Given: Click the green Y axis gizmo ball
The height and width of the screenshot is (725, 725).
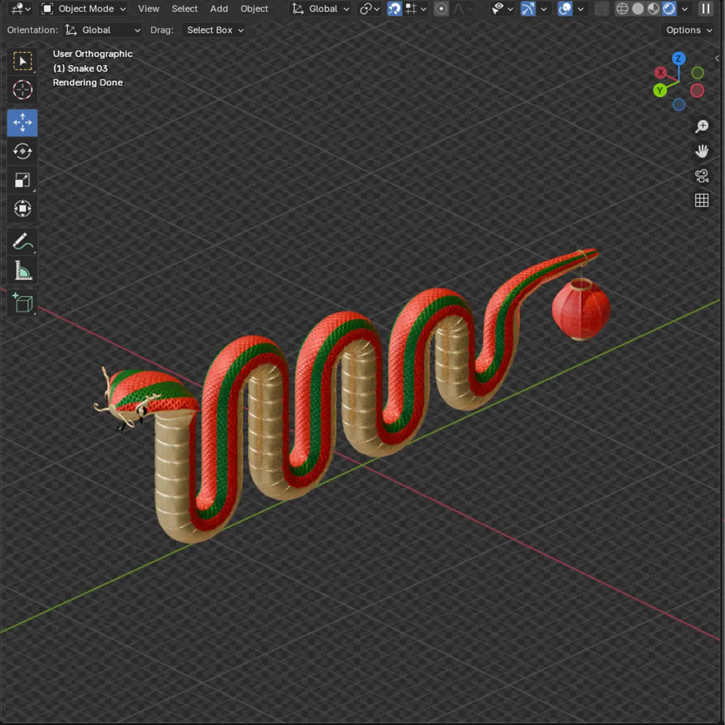Looking at the screenshot, I should 660,90.
